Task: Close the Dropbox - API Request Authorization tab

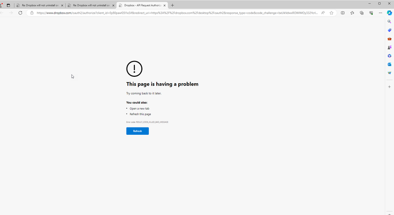Action: 164,5
